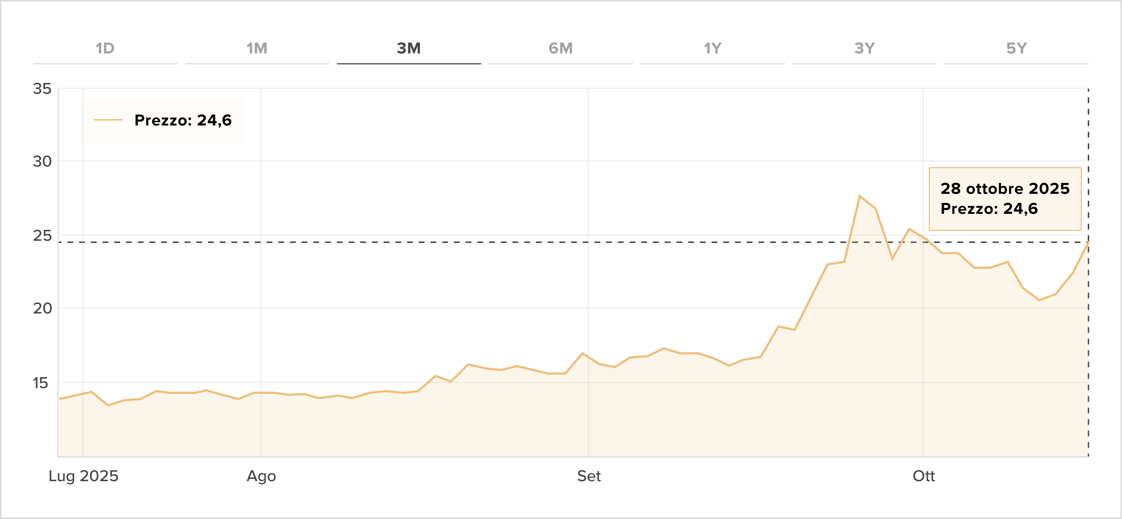Screen dimensions: 1122x519
Task: Click the 'Prezzo: 24,6' legend label
Action: click(183, 120)
